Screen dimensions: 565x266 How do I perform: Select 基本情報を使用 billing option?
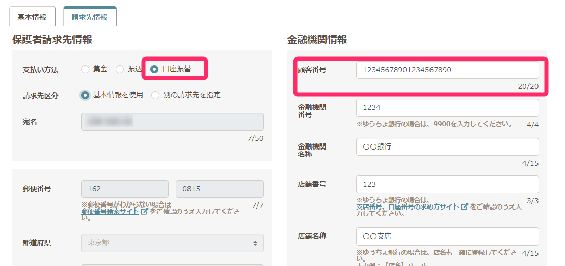point(85,95)
